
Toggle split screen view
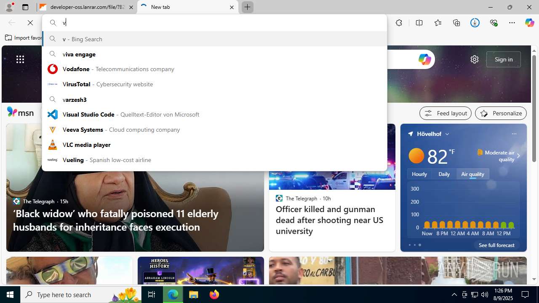click(419, 23)
